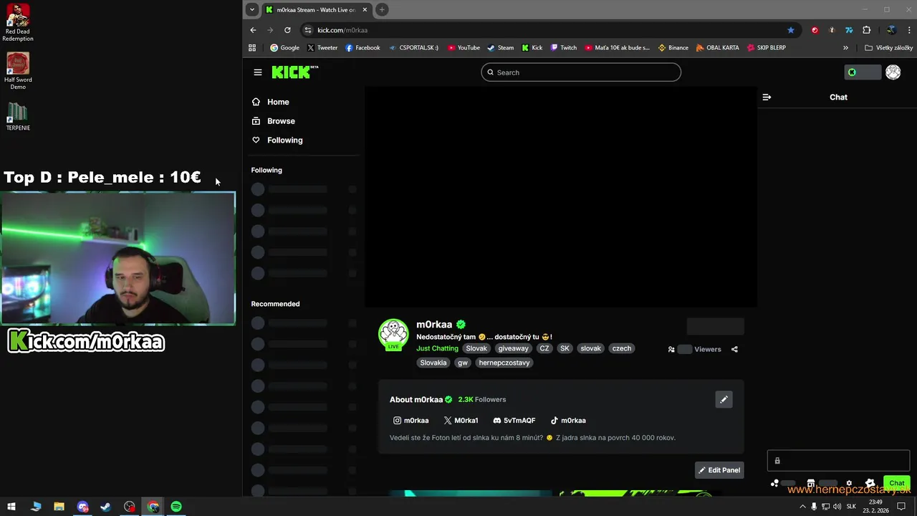Open Spotify from taskbar
This screenshot has width=917, height=516.
[x=176, y=507]
